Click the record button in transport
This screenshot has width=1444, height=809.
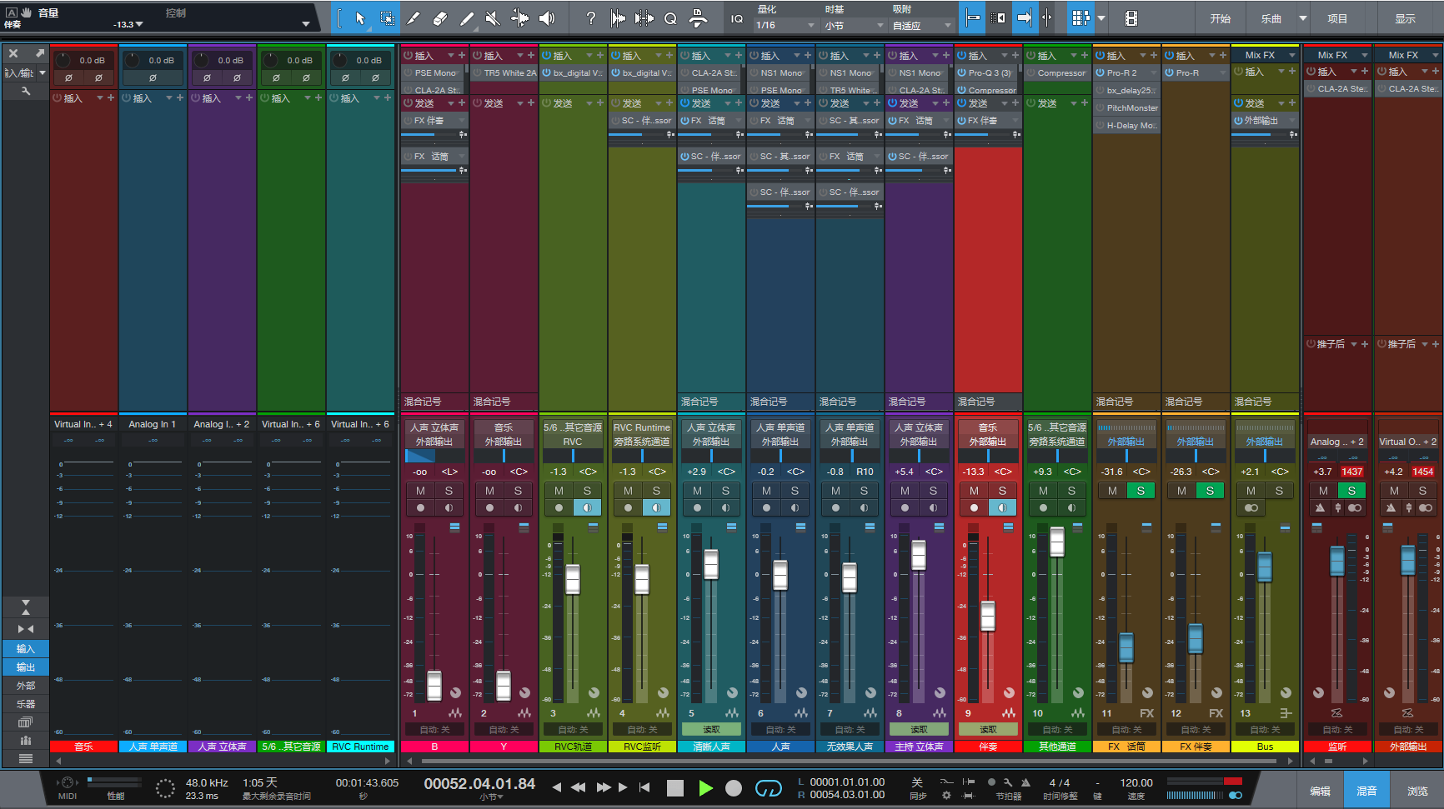[x=734, y=788]
